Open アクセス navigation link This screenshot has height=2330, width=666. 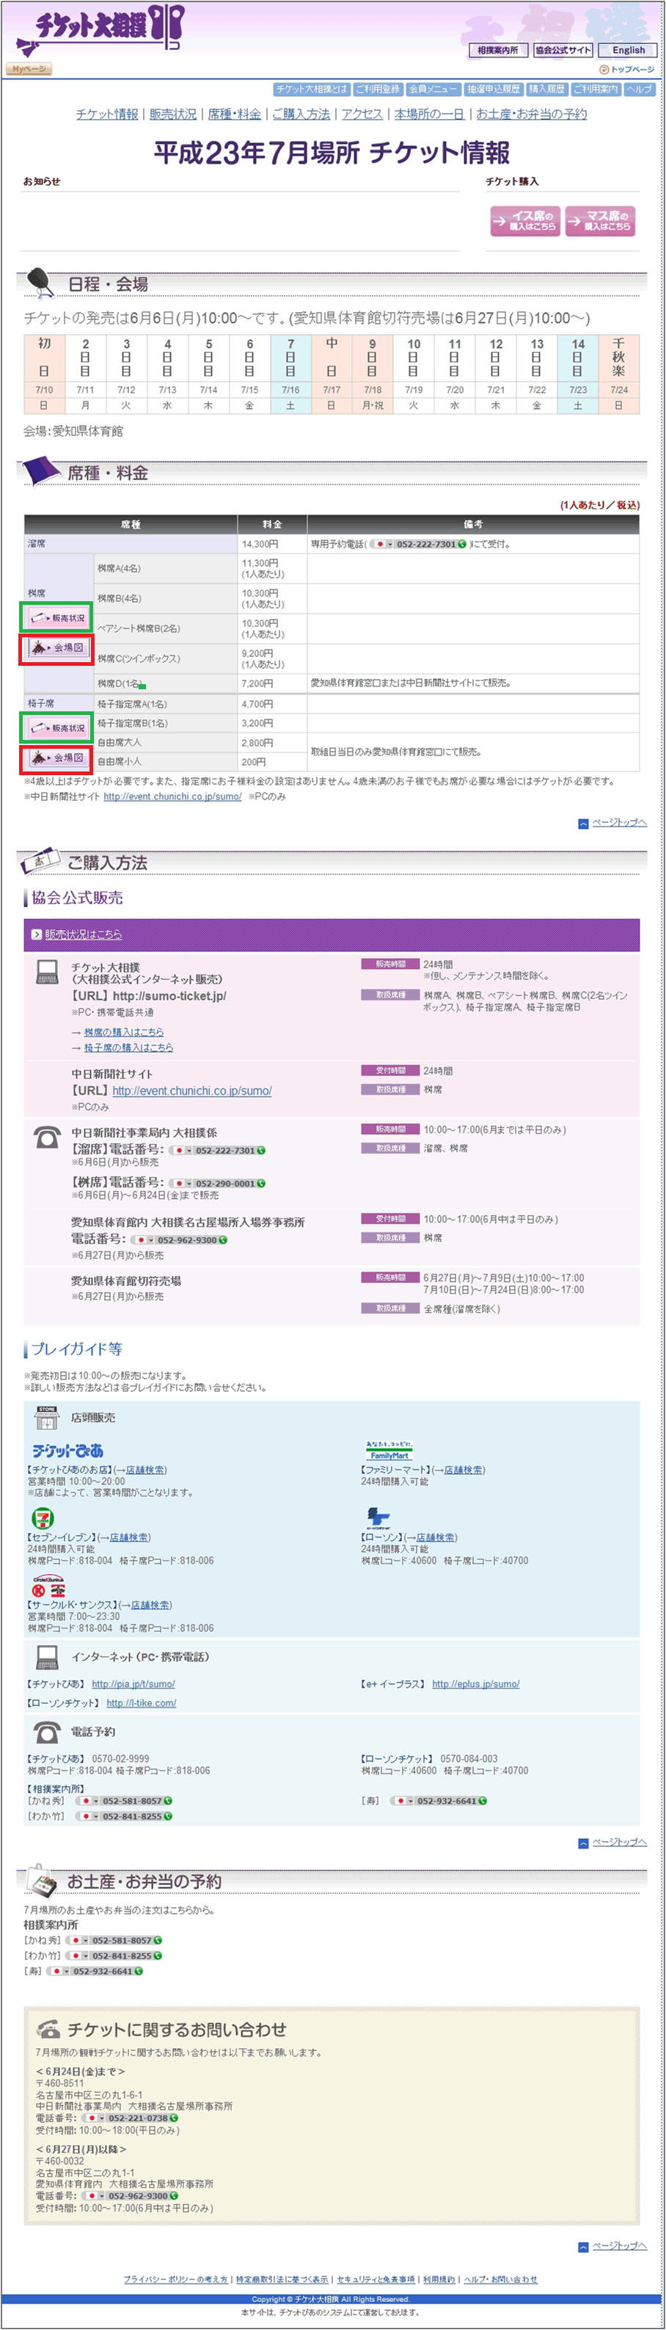362,114
